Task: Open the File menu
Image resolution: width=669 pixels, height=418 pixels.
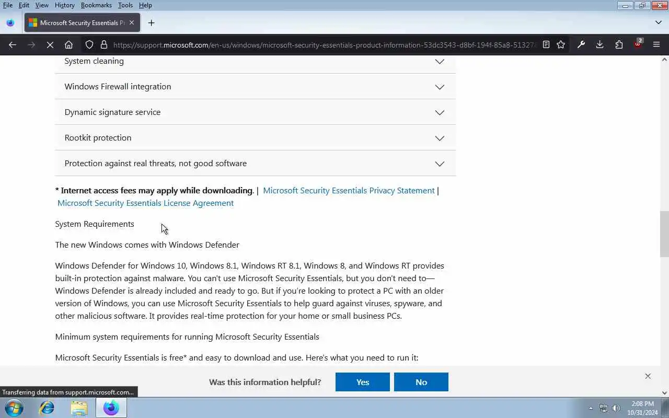Action: (x=8, y=5)
